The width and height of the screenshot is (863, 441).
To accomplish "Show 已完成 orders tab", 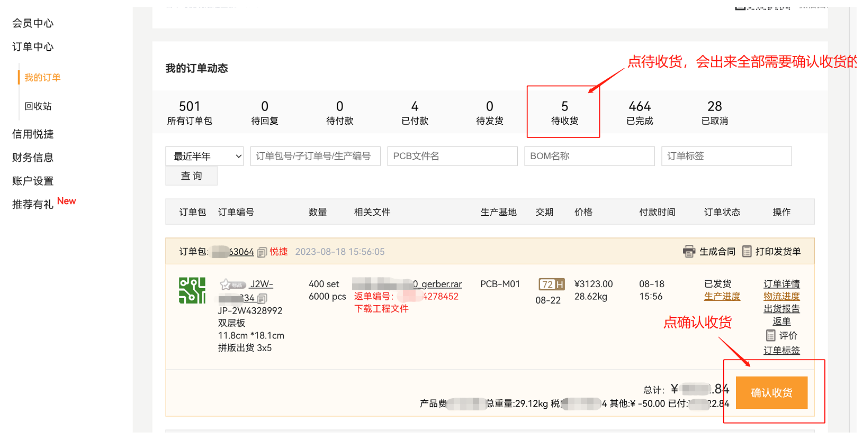I will 639,113.
